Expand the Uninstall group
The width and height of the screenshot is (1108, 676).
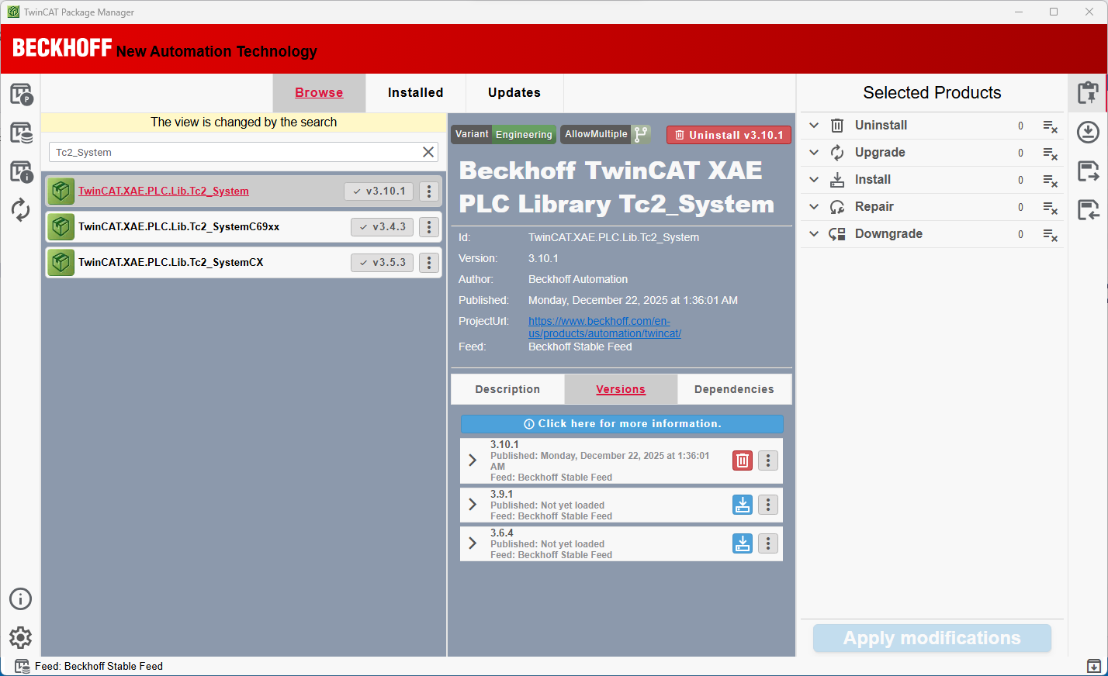point(814,125)
